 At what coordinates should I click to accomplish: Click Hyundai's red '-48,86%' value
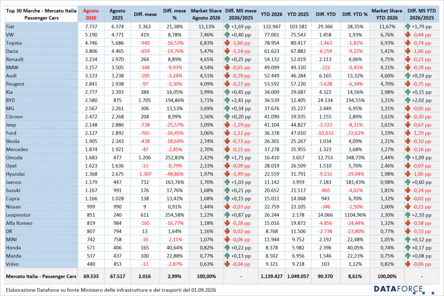[x=174, y=174]
